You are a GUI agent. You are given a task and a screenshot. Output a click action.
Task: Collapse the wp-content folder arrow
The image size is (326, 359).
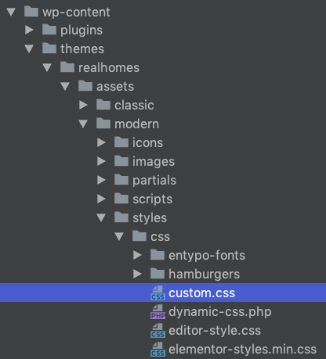11,12
